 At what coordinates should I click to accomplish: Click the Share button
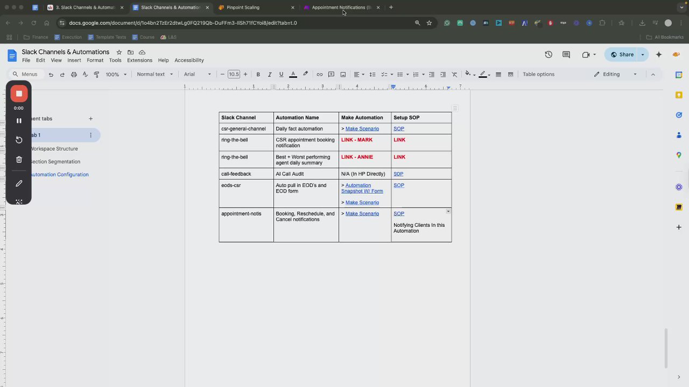622,54
